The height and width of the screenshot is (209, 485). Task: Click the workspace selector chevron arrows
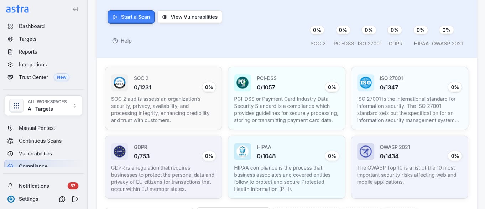click(75, 105)
